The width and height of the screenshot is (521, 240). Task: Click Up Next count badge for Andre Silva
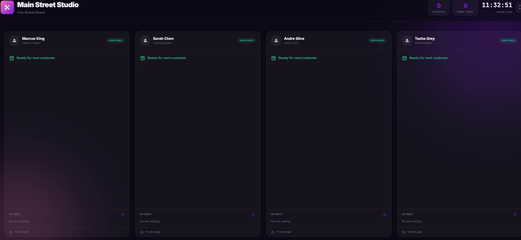pos(384,215)
